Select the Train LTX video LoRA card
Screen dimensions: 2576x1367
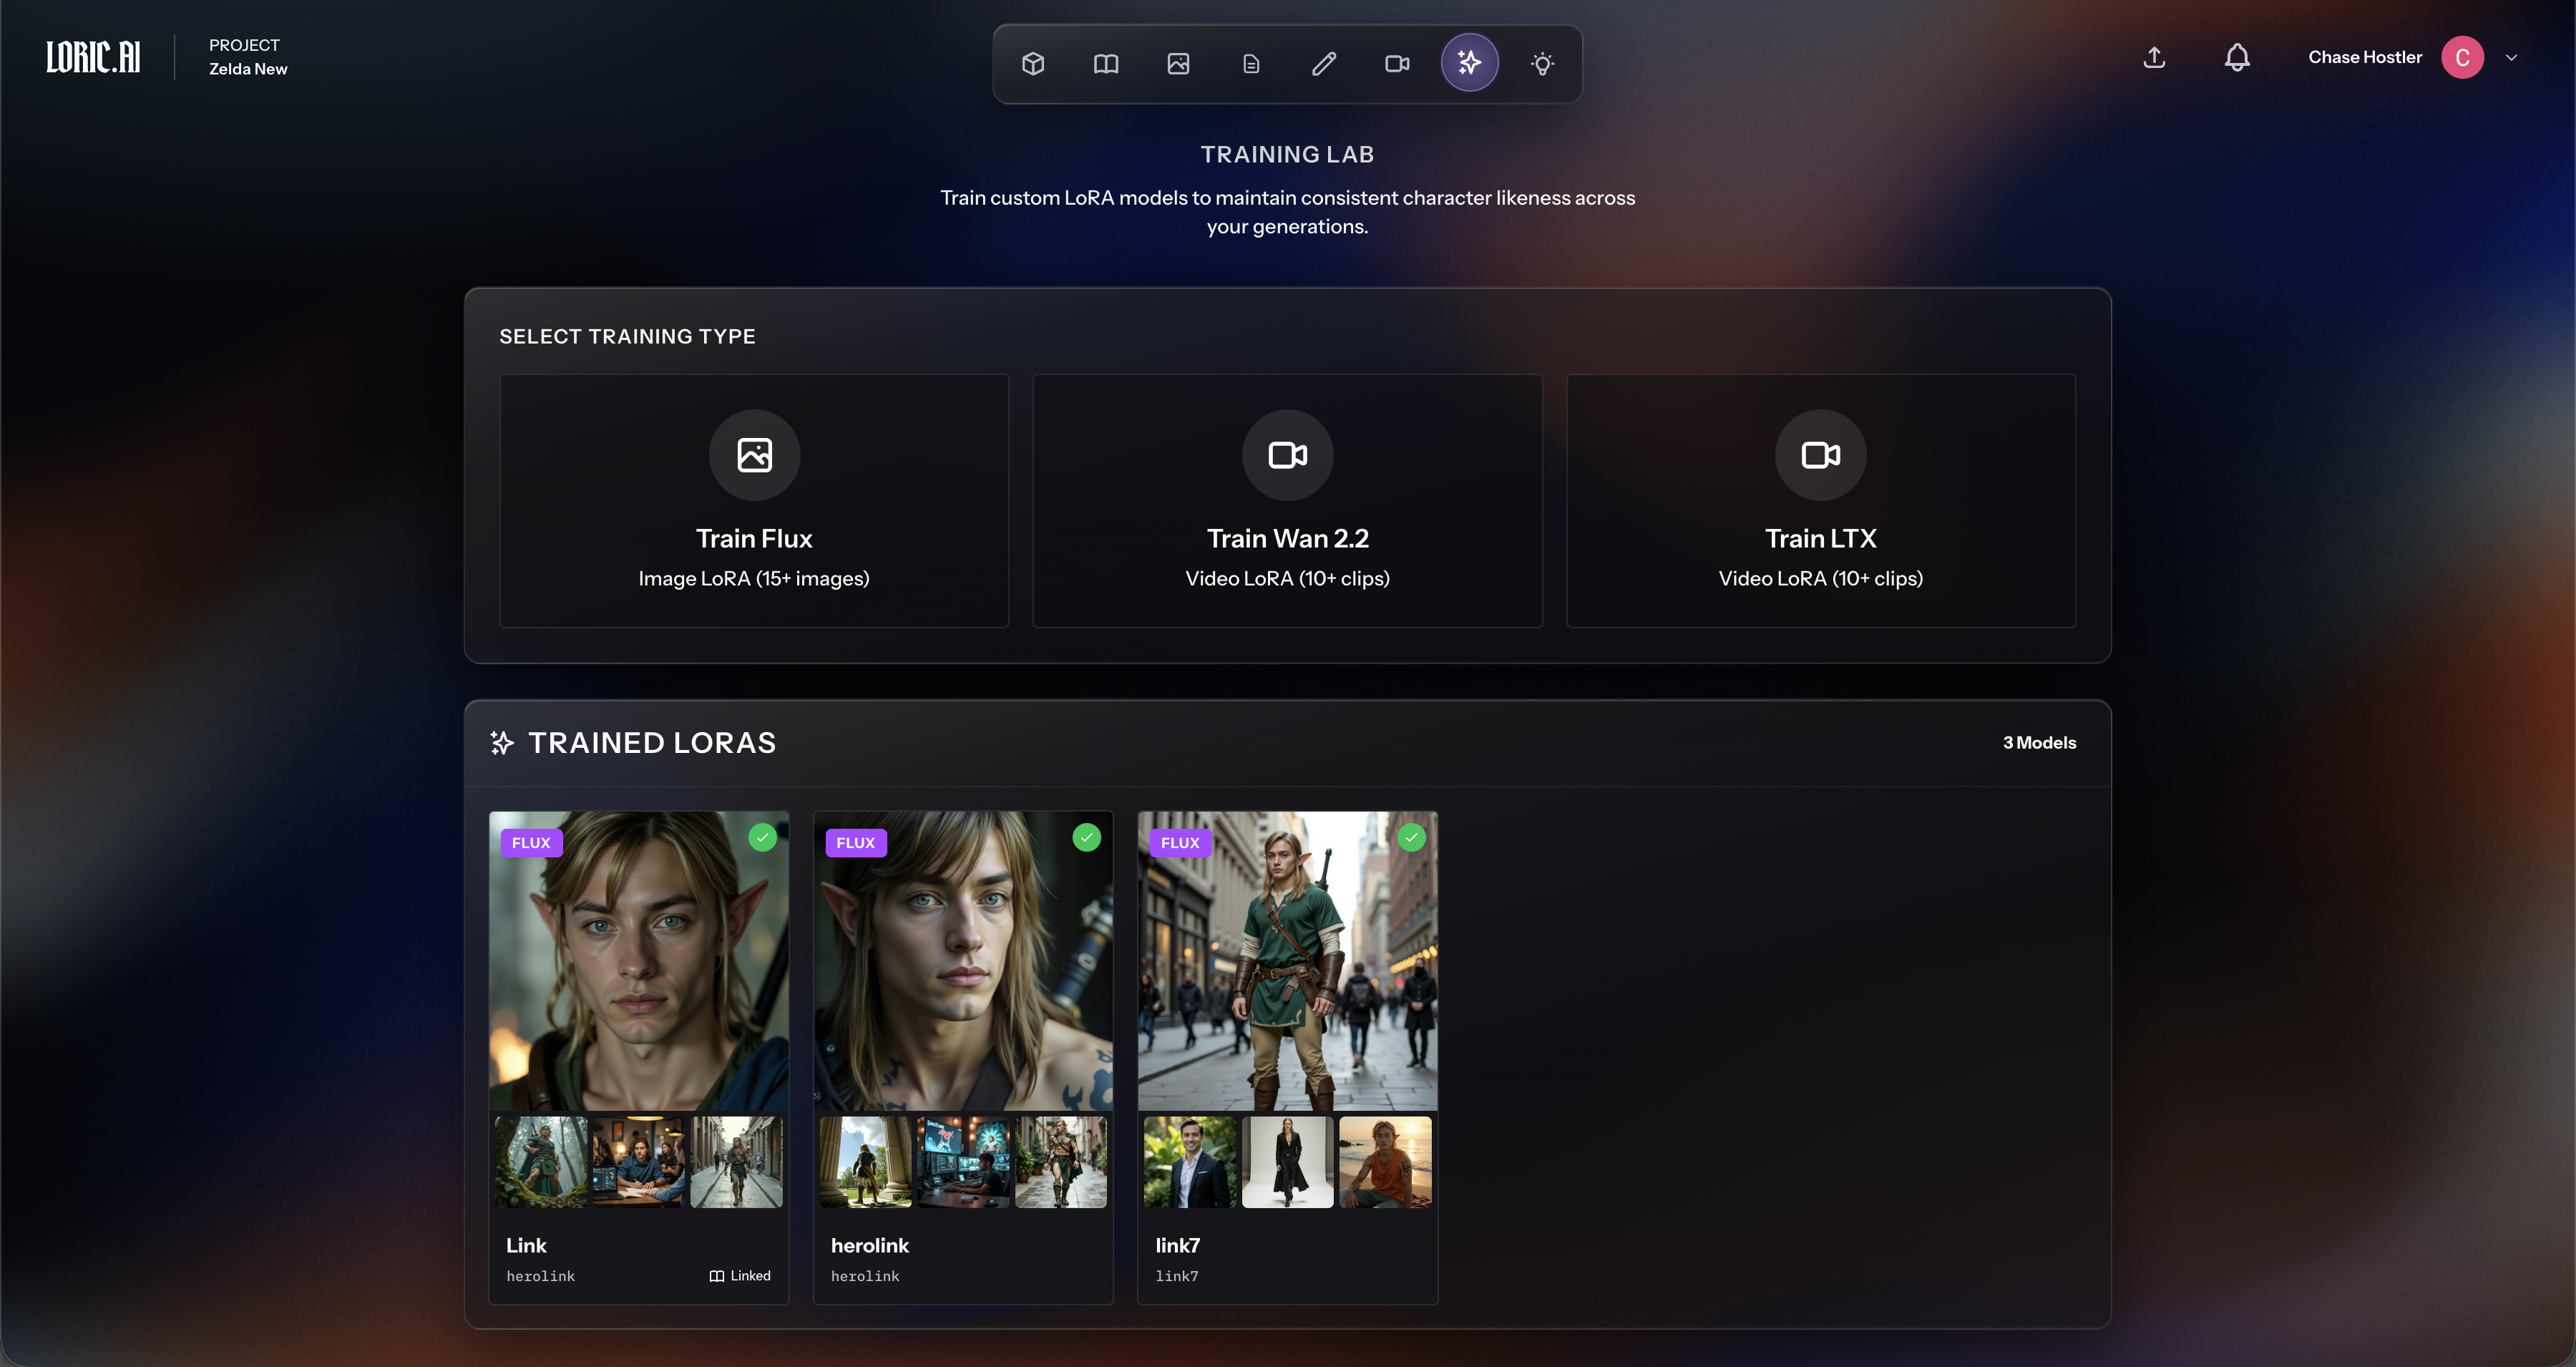pyautogui.click(x=1820, y=501)
